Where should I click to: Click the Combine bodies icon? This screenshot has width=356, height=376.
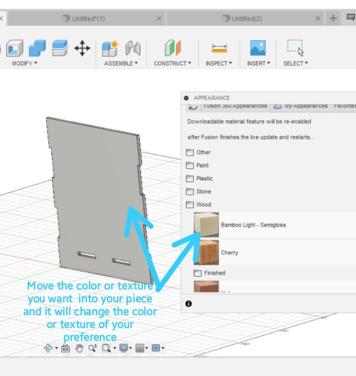coord(37,48)
